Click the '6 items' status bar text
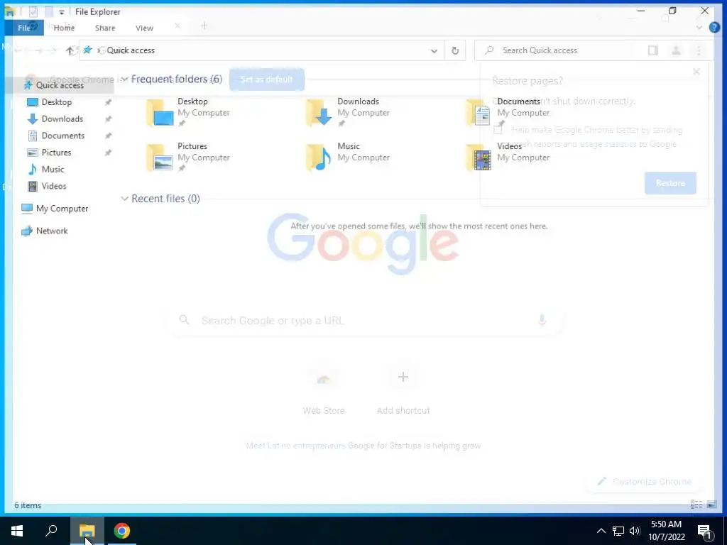This screenshot has height=545, width=727. pyautogui.click(x=28, y=505)
